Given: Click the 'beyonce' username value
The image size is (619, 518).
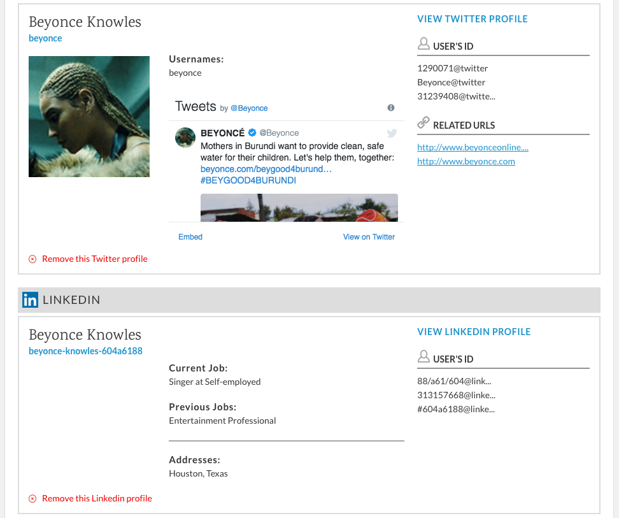Looking at the screenshot, I should [x=185, y=73].
